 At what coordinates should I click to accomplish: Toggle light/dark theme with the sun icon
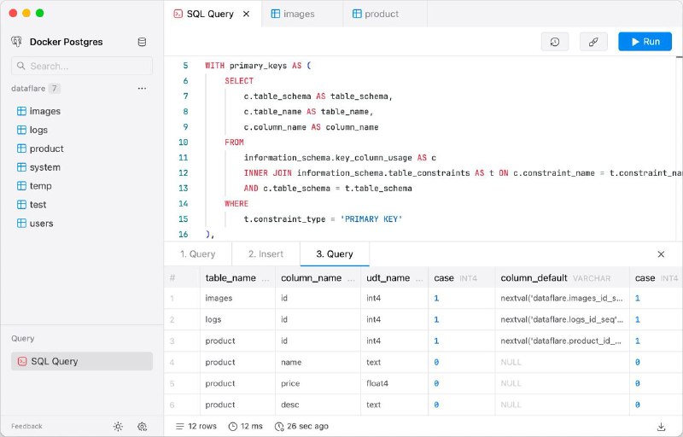(118, 426)
